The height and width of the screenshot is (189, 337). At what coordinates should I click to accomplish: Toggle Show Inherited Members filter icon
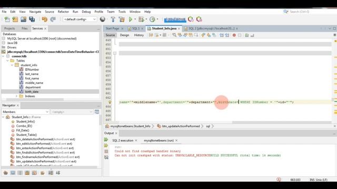click(6, 173)
